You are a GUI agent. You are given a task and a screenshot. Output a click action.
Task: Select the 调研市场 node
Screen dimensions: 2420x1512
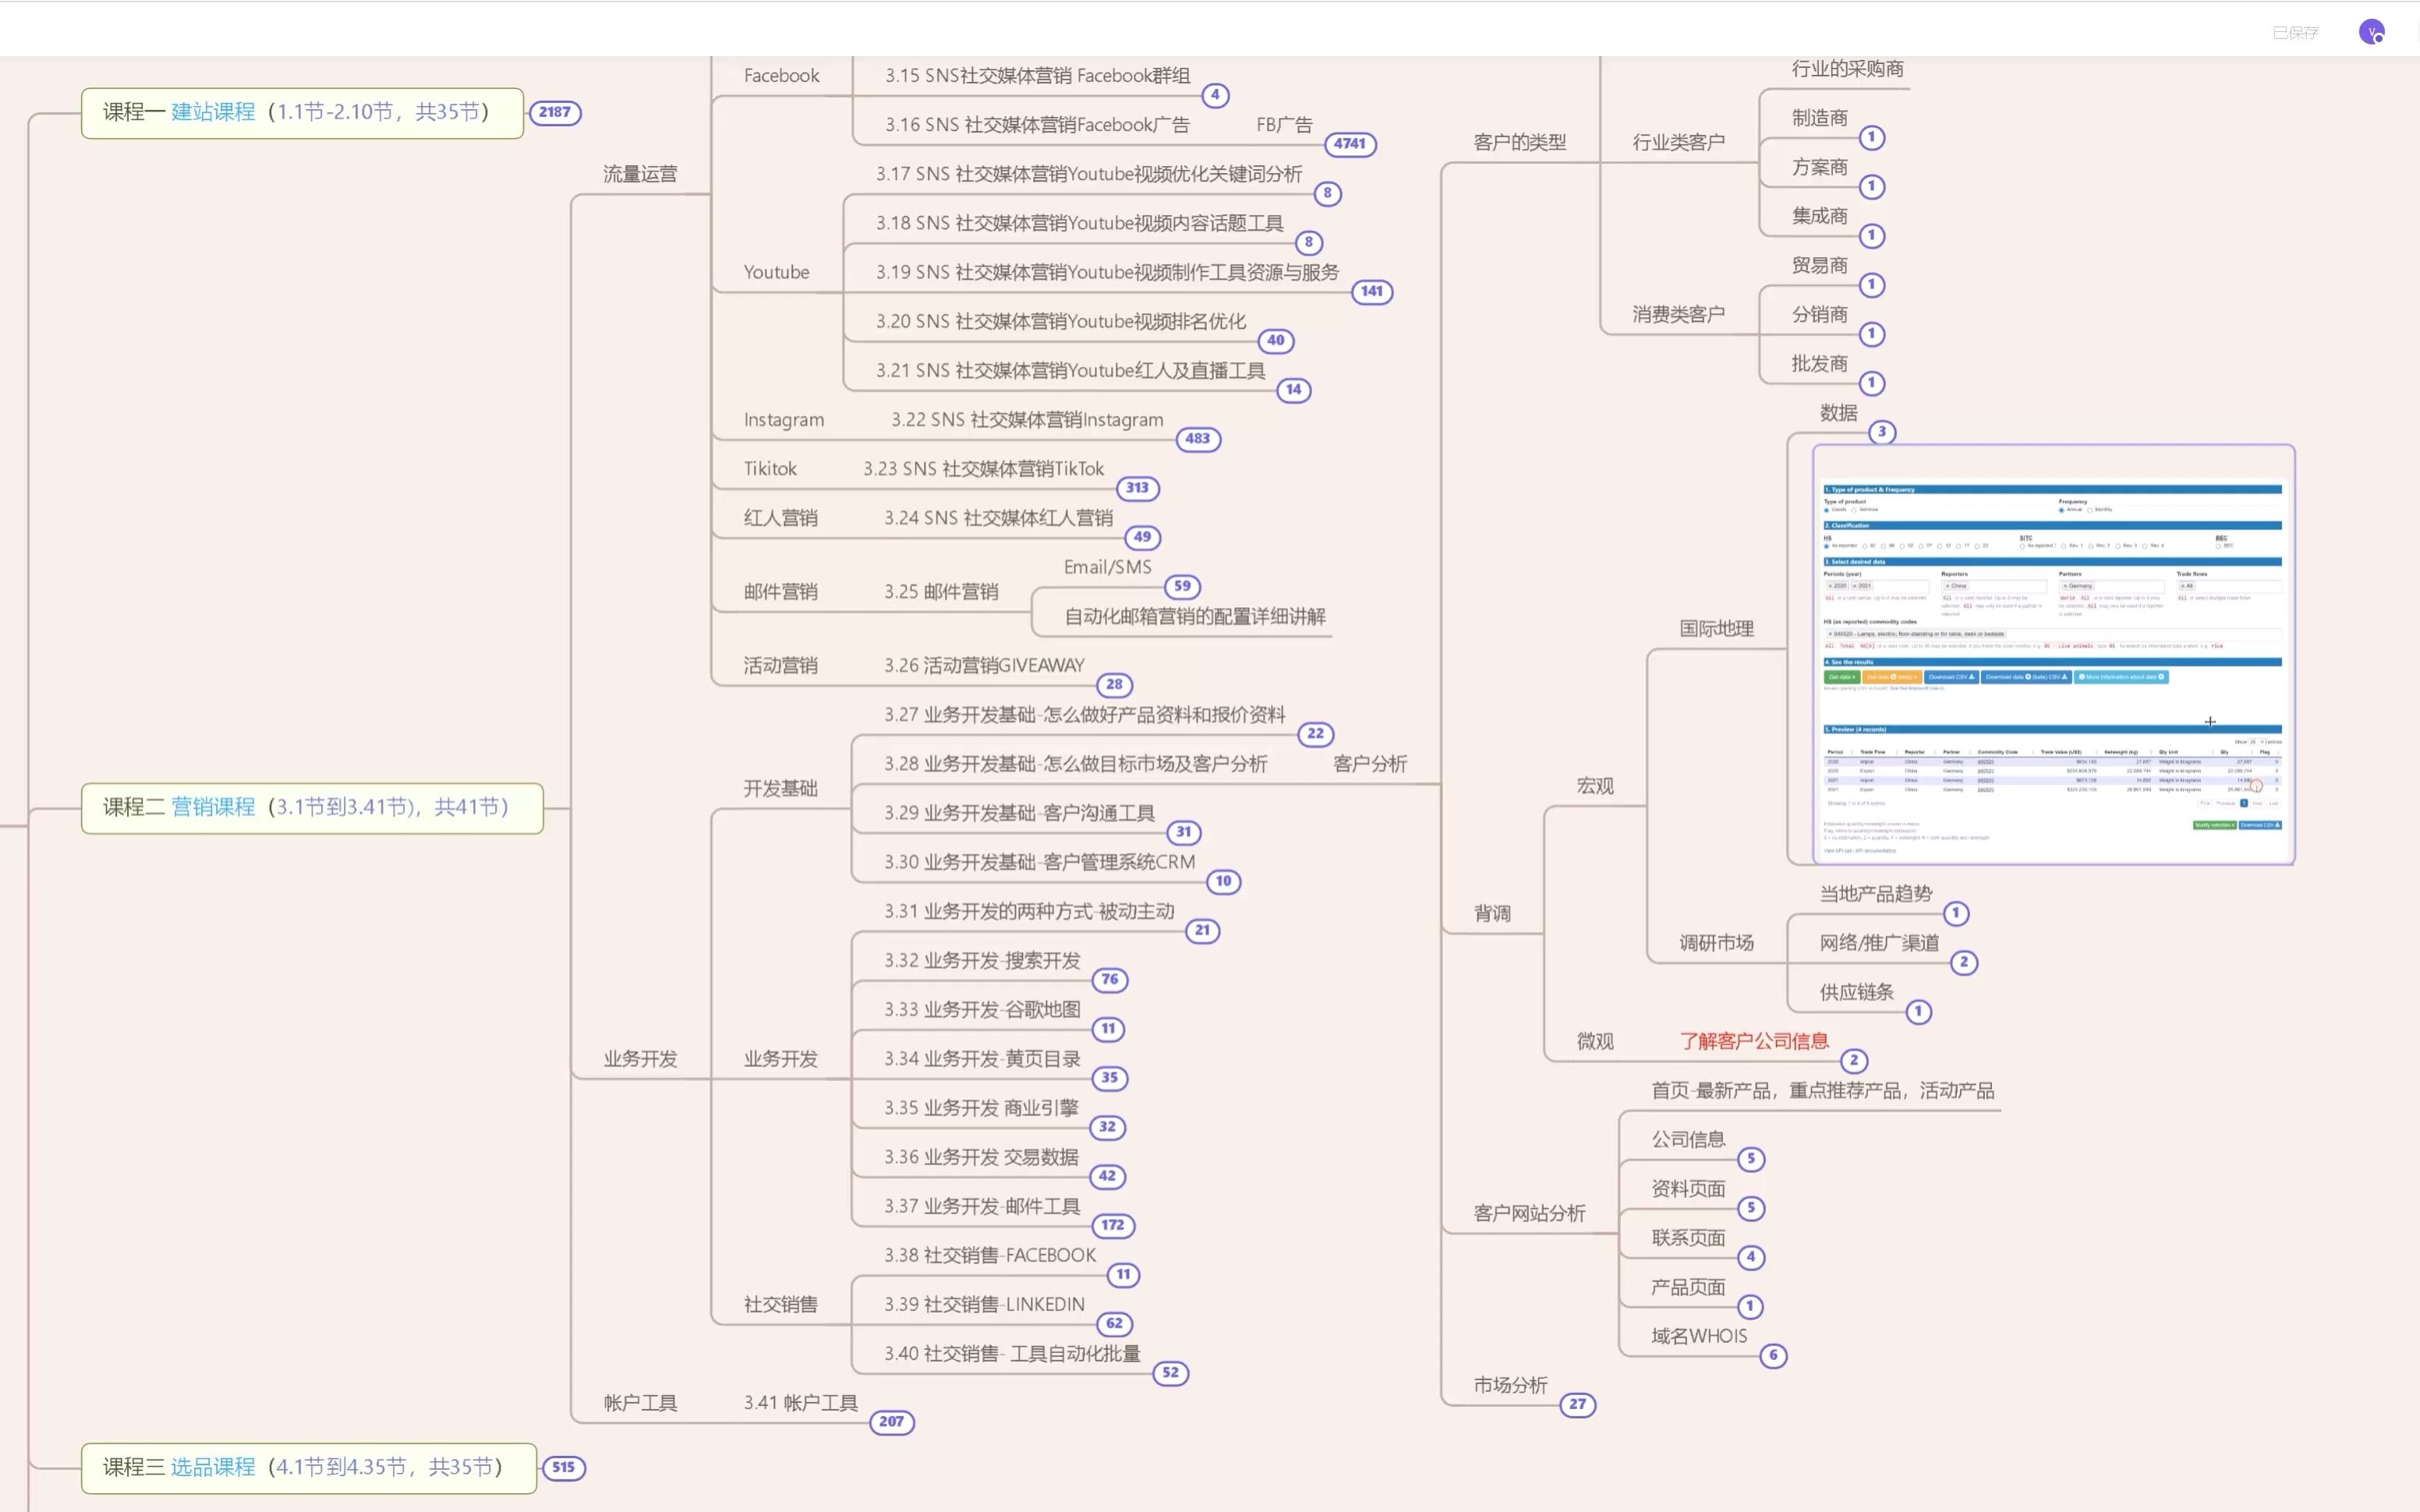[1716, 943]
